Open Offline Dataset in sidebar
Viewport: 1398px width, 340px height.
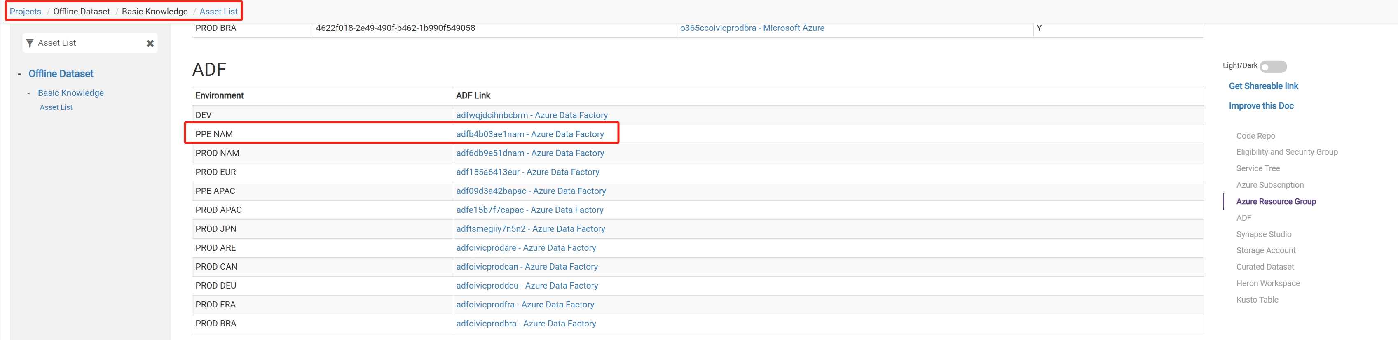(61, 74)
